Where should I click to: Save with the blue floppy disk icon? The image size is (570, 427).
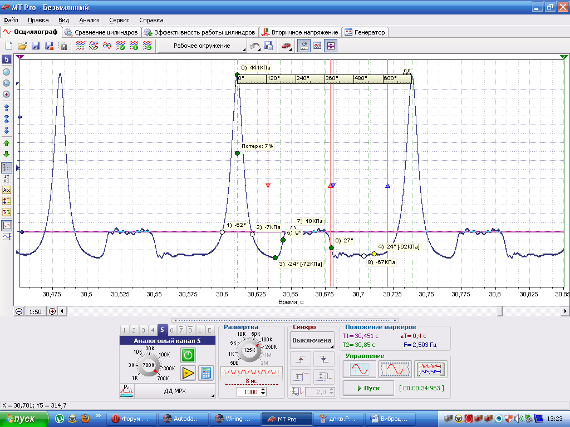(x=36, y=46)
